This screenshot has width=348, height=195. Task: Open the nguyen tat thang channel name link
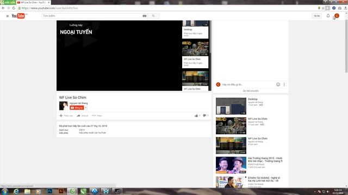pyautogui.click(x=78, y=103)
